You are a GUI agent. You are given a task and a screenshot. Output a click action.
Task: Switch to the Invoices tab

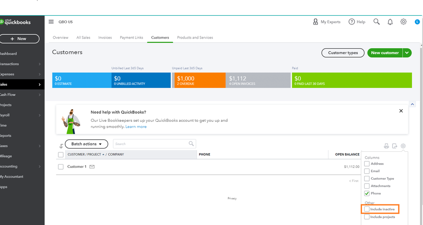pos(105,38)
